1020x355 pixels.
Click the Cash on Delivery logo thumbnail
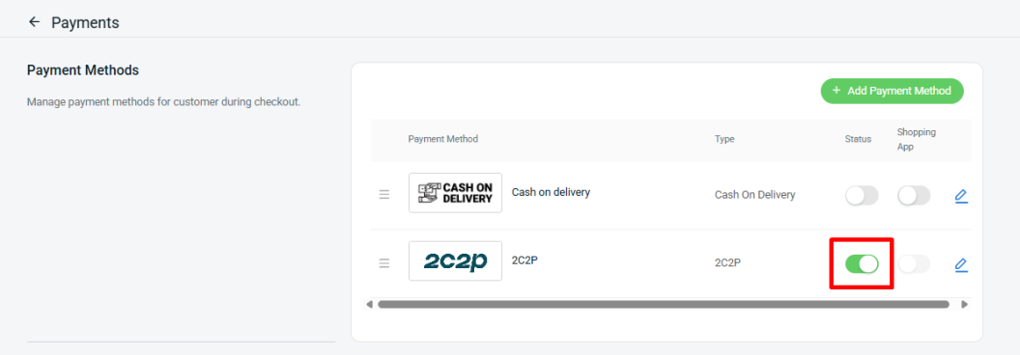click(x=455, y=193)
